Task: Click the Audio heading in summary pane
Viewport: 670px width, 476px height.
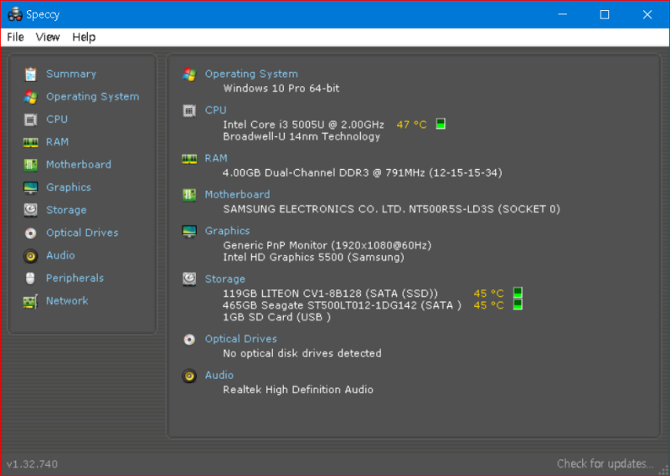Action: pyautogui.click(x=219, y=376)
